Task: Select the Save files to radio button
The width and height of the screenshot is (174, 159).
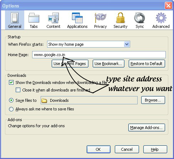Action: tap(11, 100)
